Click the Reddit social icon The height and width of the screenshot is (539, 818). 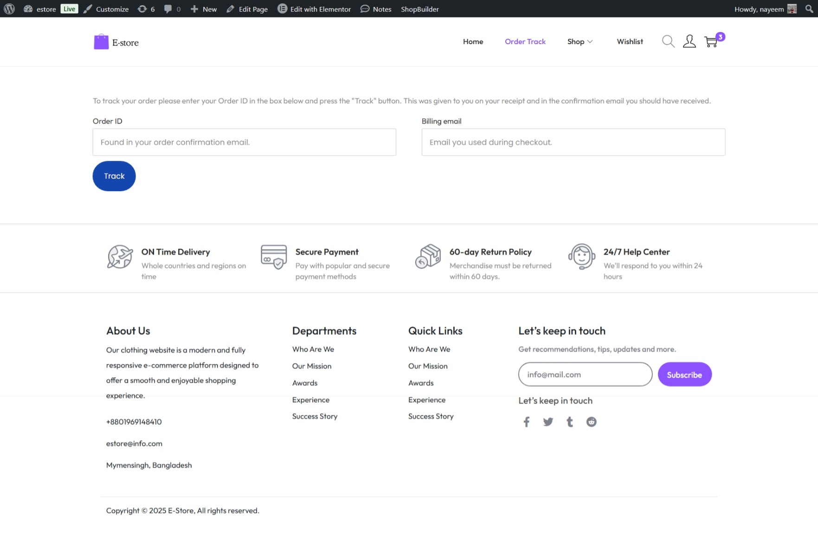[x=591, y=422]
